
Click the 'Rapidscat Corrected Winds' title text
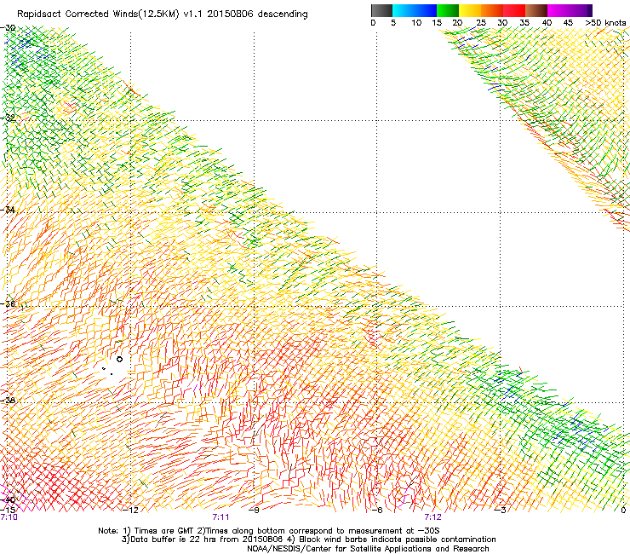point(163,14)
